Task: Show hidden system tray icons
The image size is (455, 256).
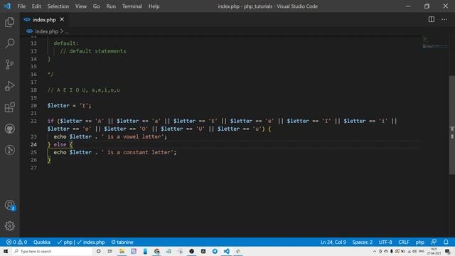Action: coord(375,251)
